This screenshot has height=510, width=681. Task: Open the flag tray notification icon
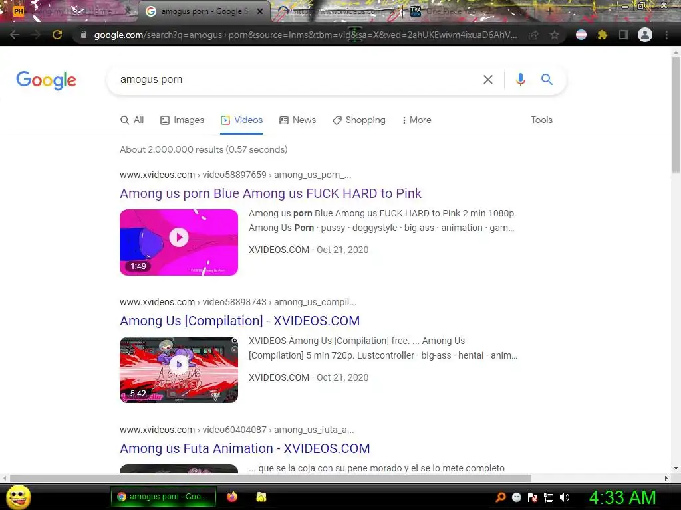[533, 497]
